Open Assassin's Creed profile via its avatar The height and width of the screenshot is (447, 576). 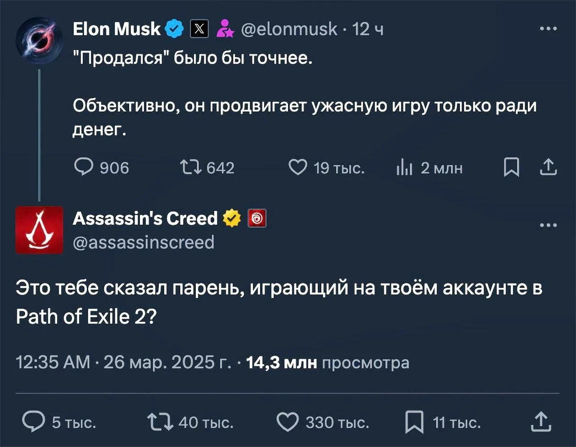click(39, 230)
